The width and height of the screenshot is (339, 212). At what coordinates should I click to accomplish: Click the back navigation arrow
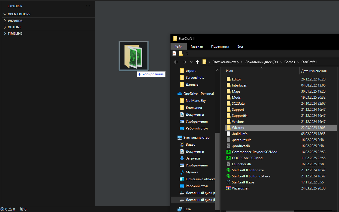(x=176, y=62)
